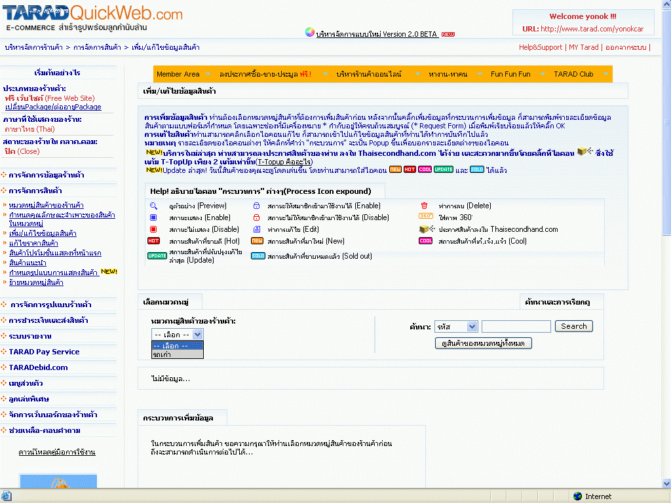
Task: Click the 360 photo icon
Action: (x=426, y=216)
